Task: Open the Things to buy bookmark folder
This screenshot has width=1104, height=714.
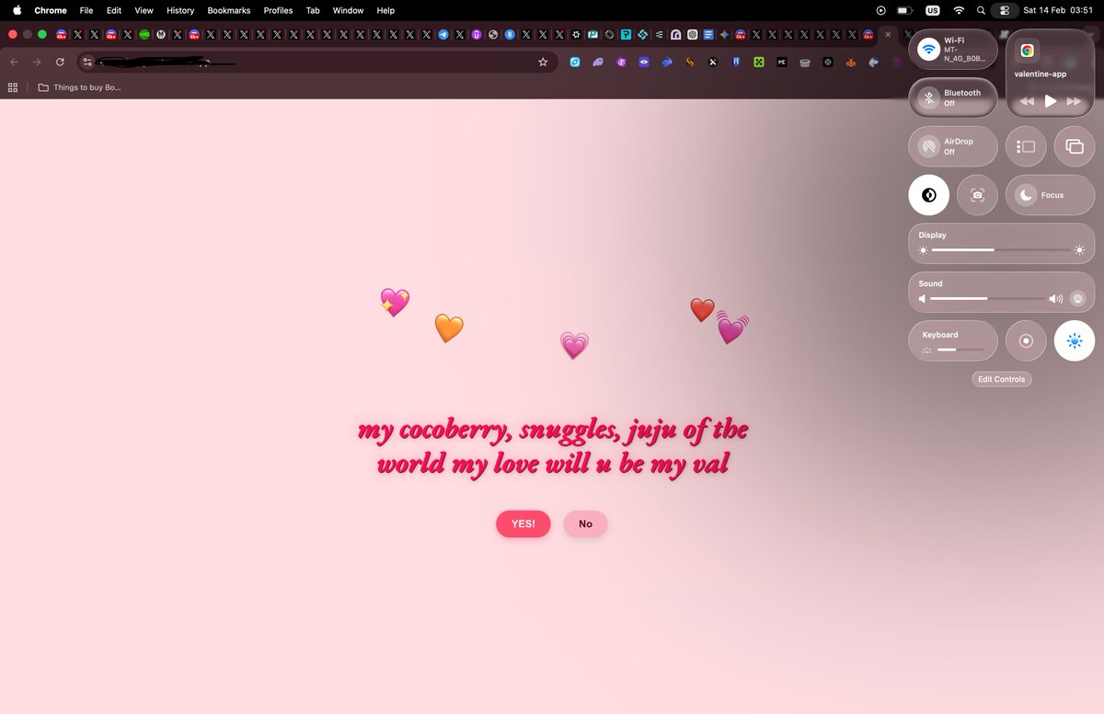Action: click(x=79, y=87)
